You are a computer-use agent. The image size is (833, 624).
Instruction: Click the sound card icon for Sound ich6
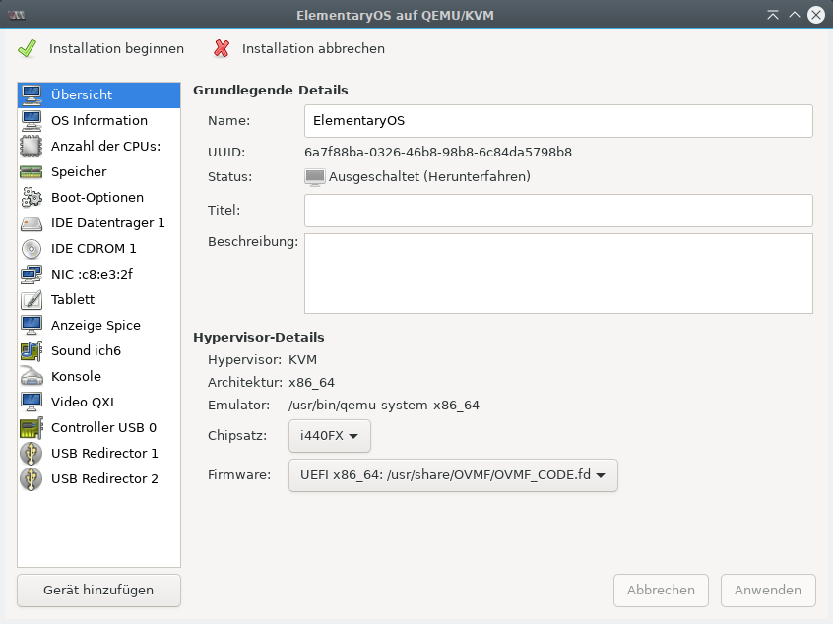pos(32,350)
